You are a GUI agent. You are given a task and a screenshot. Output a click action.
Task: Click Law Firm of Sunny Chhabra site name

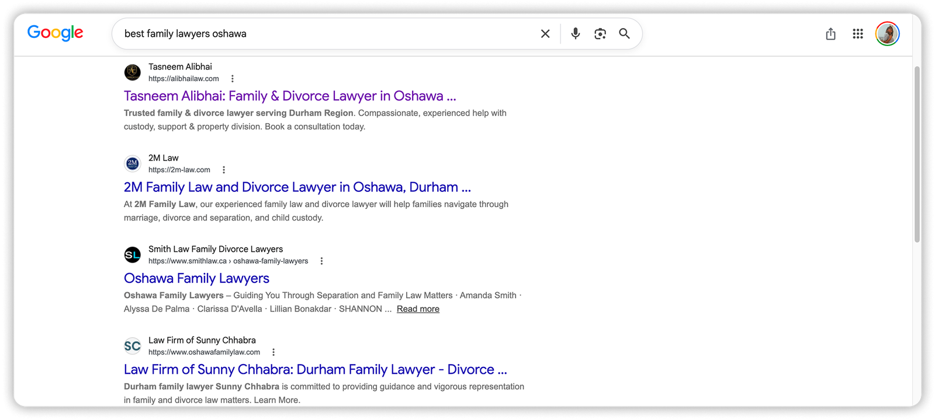[202, 340]
